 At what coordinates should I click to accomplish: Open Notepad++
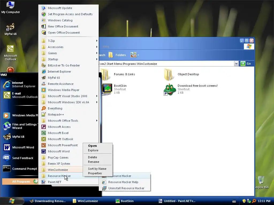tap(68, 115)
